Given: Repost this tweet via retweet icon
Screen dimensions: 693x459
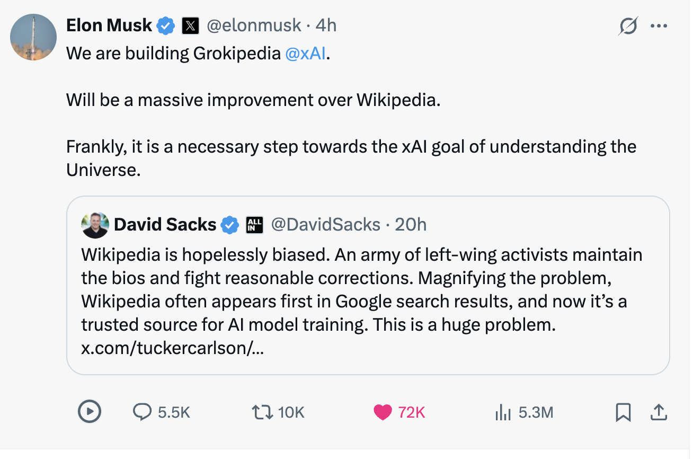Looking at the screenshot, I should [x=261, y=412].
